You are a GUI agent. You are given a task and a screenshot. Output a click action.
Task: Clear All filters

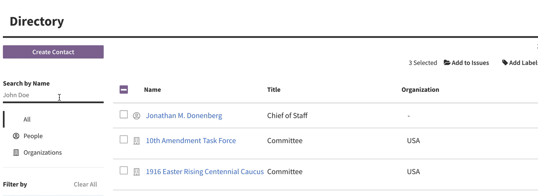click(x=85, y=184)
